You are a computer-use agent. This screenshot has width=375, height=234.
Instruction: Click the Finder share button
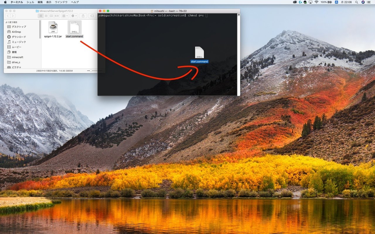tap(83, 16)
